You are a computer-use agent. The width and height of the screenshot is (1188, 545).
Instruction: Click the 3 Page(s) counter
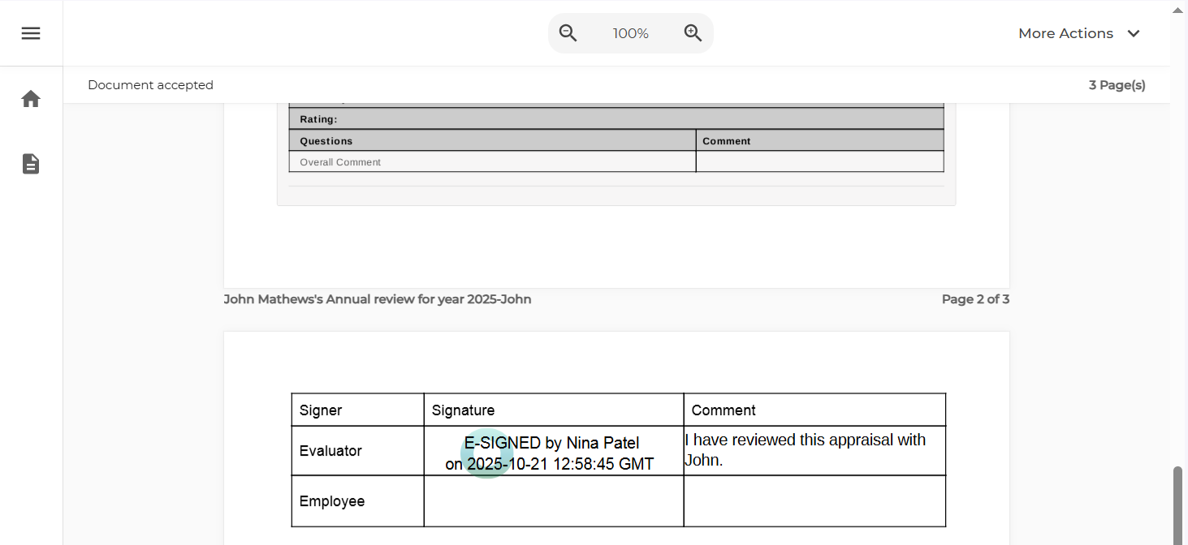(x=1117, y=85)
